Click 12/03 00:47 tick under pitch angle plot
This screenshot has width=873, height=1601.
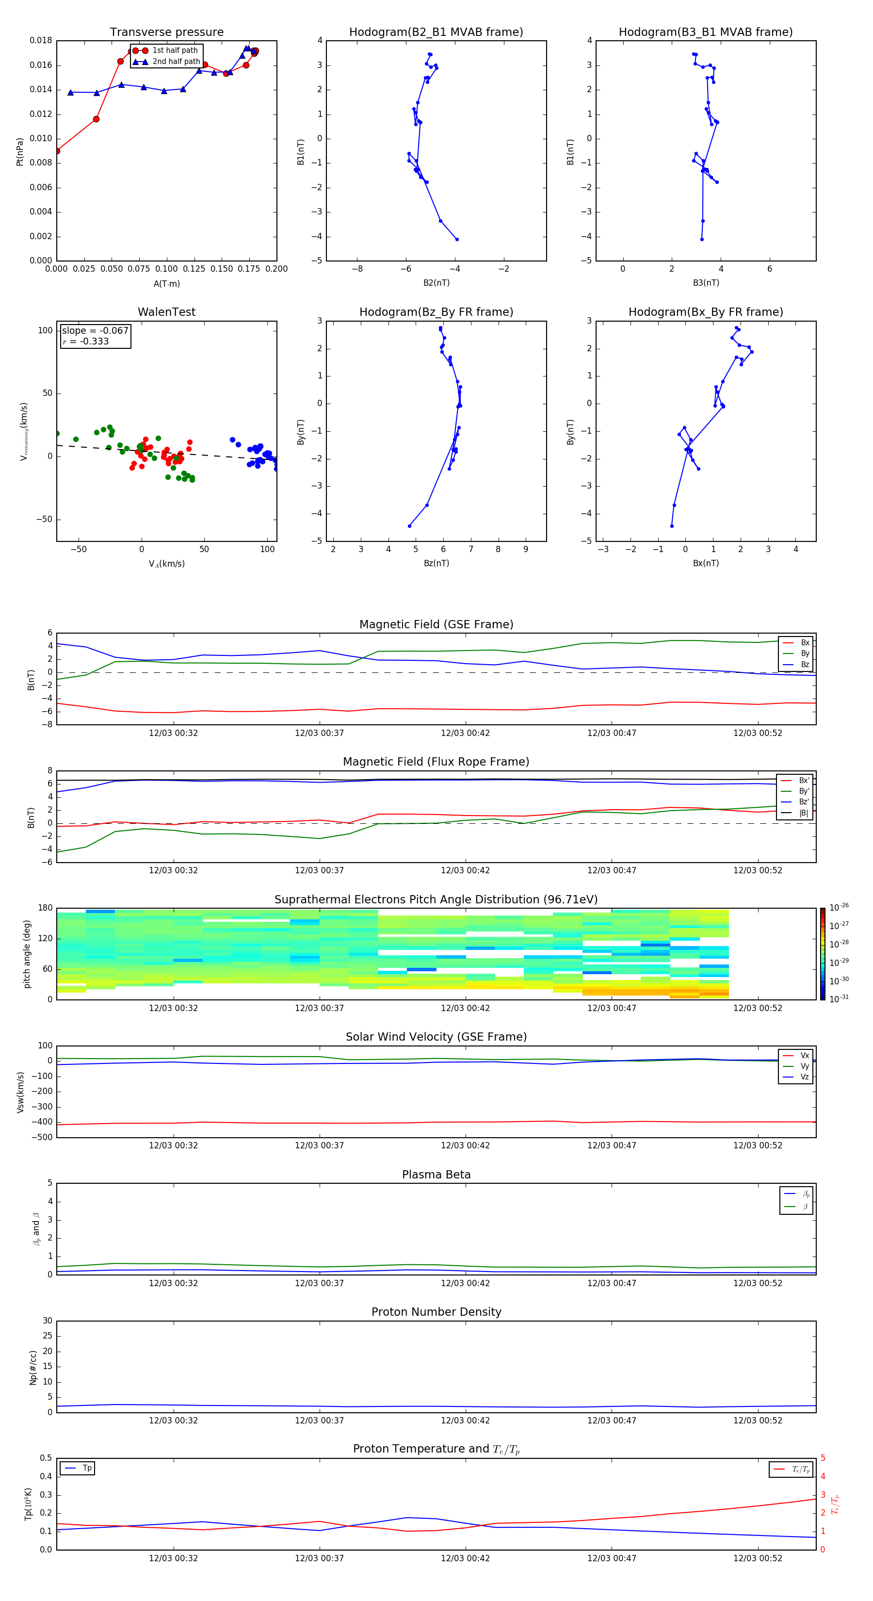pos(612,1008)
